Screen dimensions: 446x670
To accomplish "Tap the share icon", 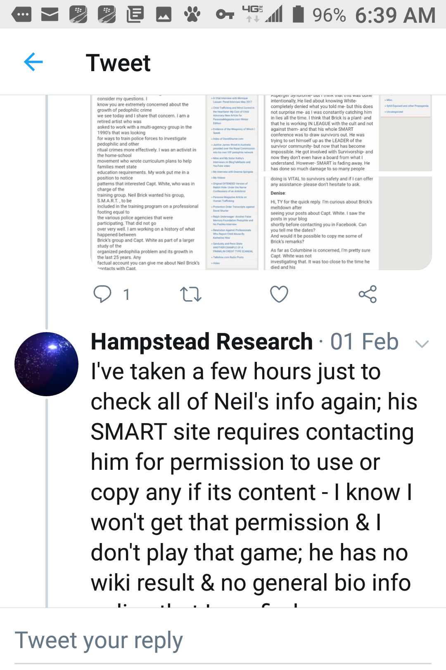I will 368,294.
